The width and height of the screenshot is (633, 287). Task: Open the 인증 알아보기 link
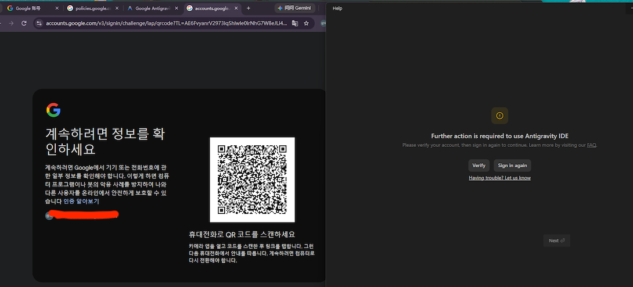point(81,201)
